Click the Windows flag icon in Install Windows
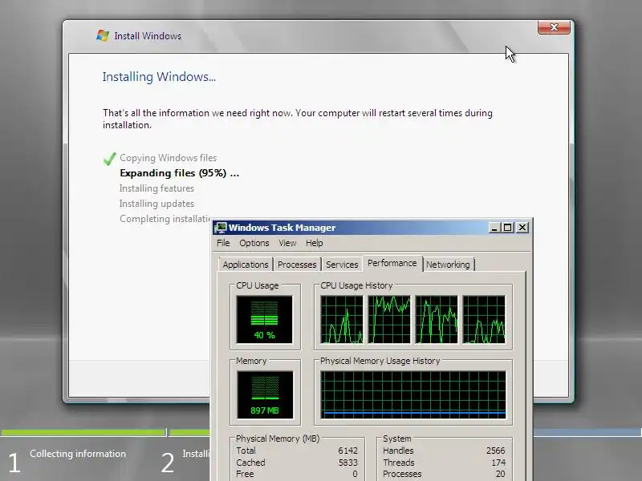This screenshot has height=481, width=642. 103,35
